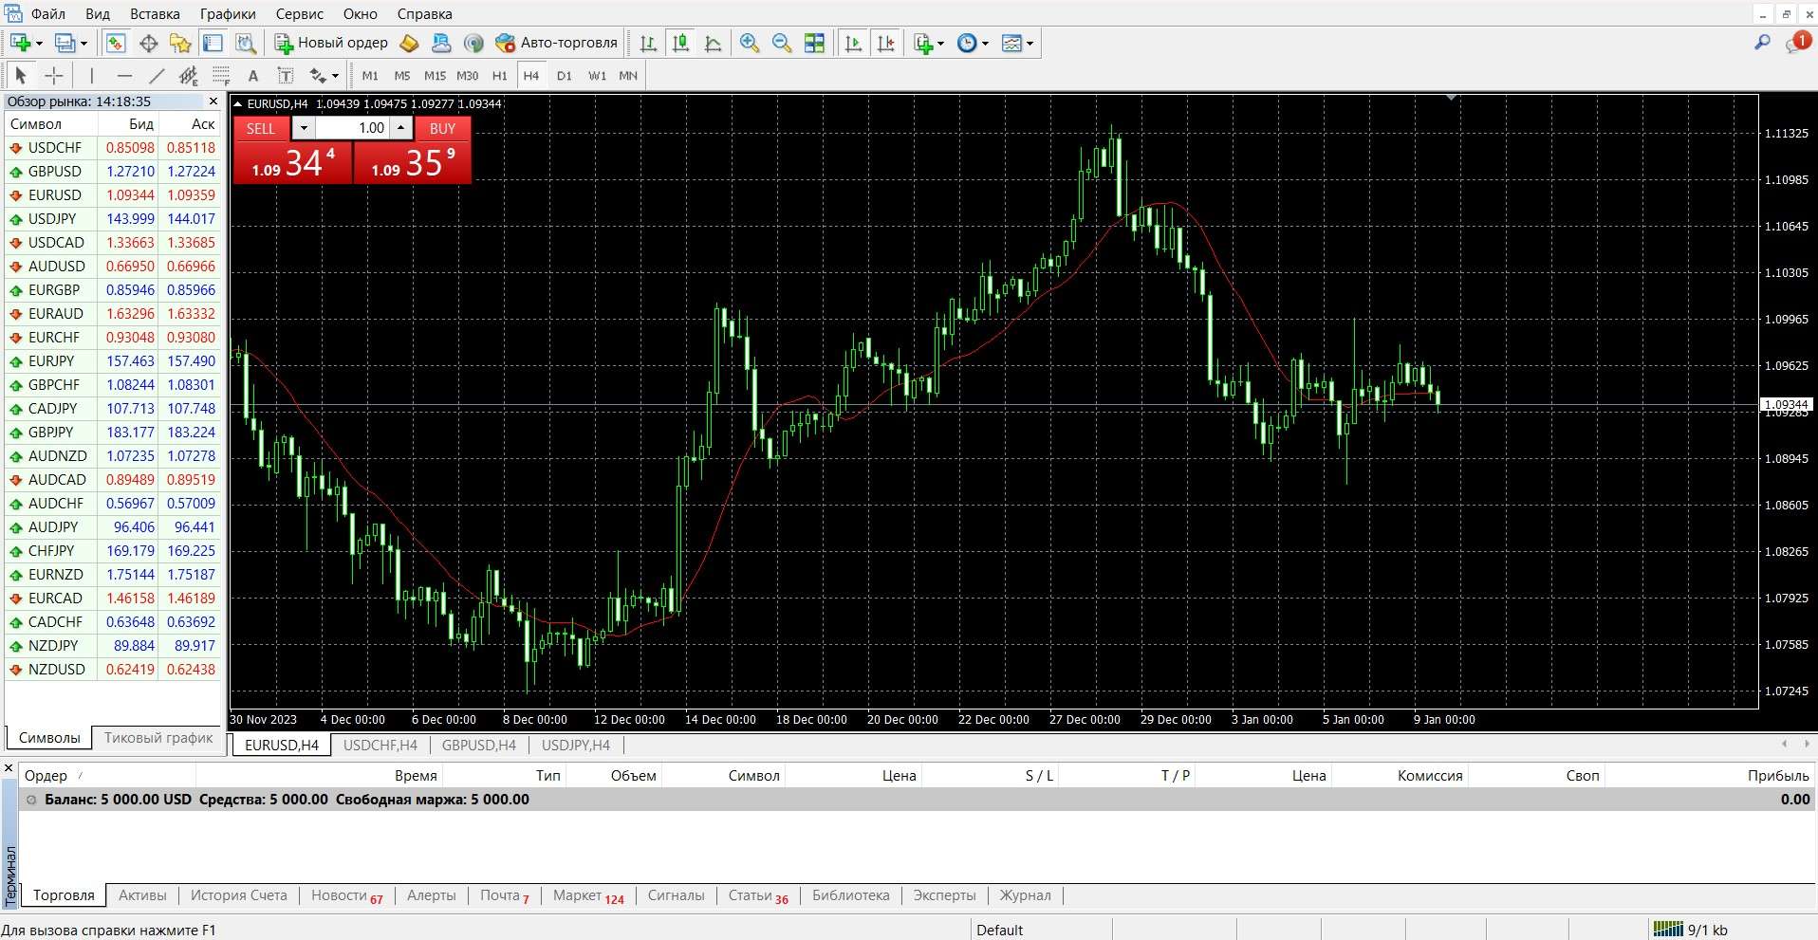Expand the Indicators dropdown arrow
Viewport: 1818px width, 940px height.
[940, 43]
